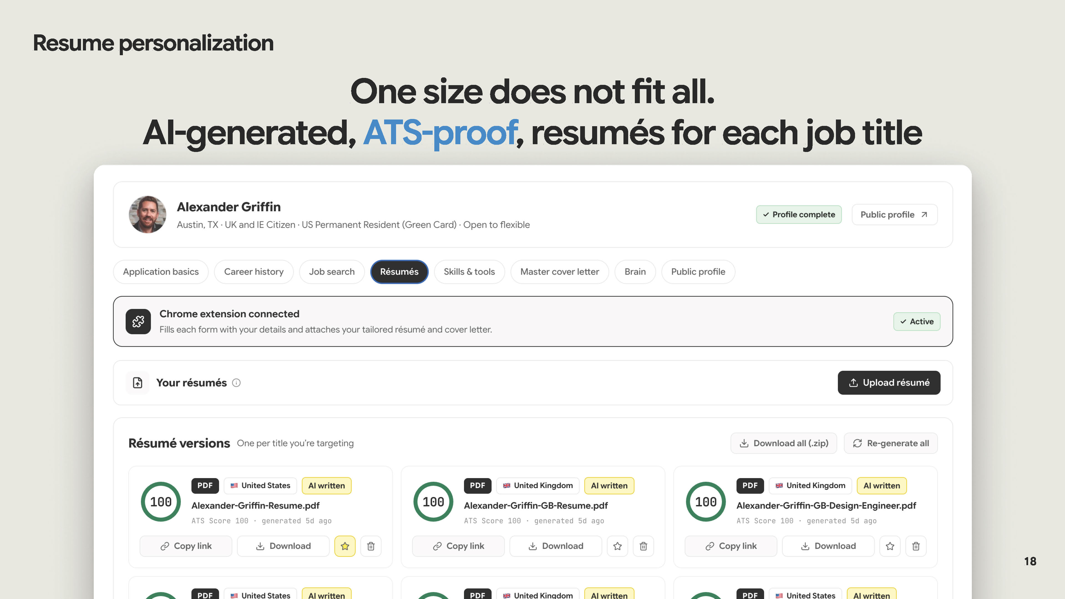Image resolution: width=1065 pixels, height=599 pixels.
Task: Click Download all (.zip)
Action: (784, 443)
